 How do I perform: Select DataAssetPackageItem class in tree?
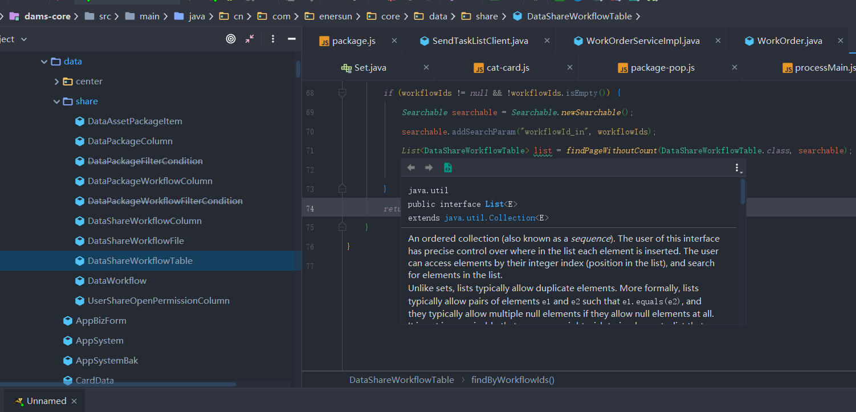[x=134, y=121]
